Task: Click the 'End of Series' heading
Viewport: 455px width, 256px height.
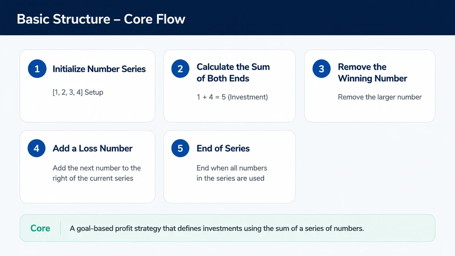Action: pos(223,148)
